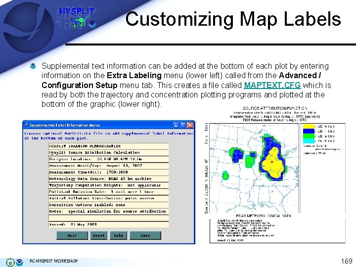
Task: Save the supplemental label information
Action: click(x=145, y=235)
